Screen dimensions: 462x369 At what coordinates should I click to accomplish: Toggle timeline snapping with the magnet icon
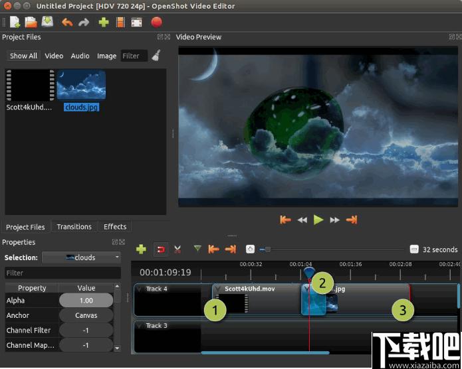(161, 250)
